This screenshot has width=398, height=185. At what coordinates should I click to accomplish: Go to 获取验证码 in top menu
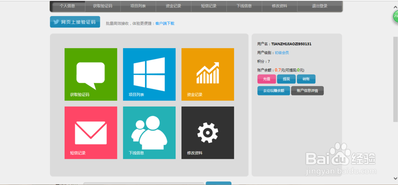pyautogui.click(x=103, y=6)
